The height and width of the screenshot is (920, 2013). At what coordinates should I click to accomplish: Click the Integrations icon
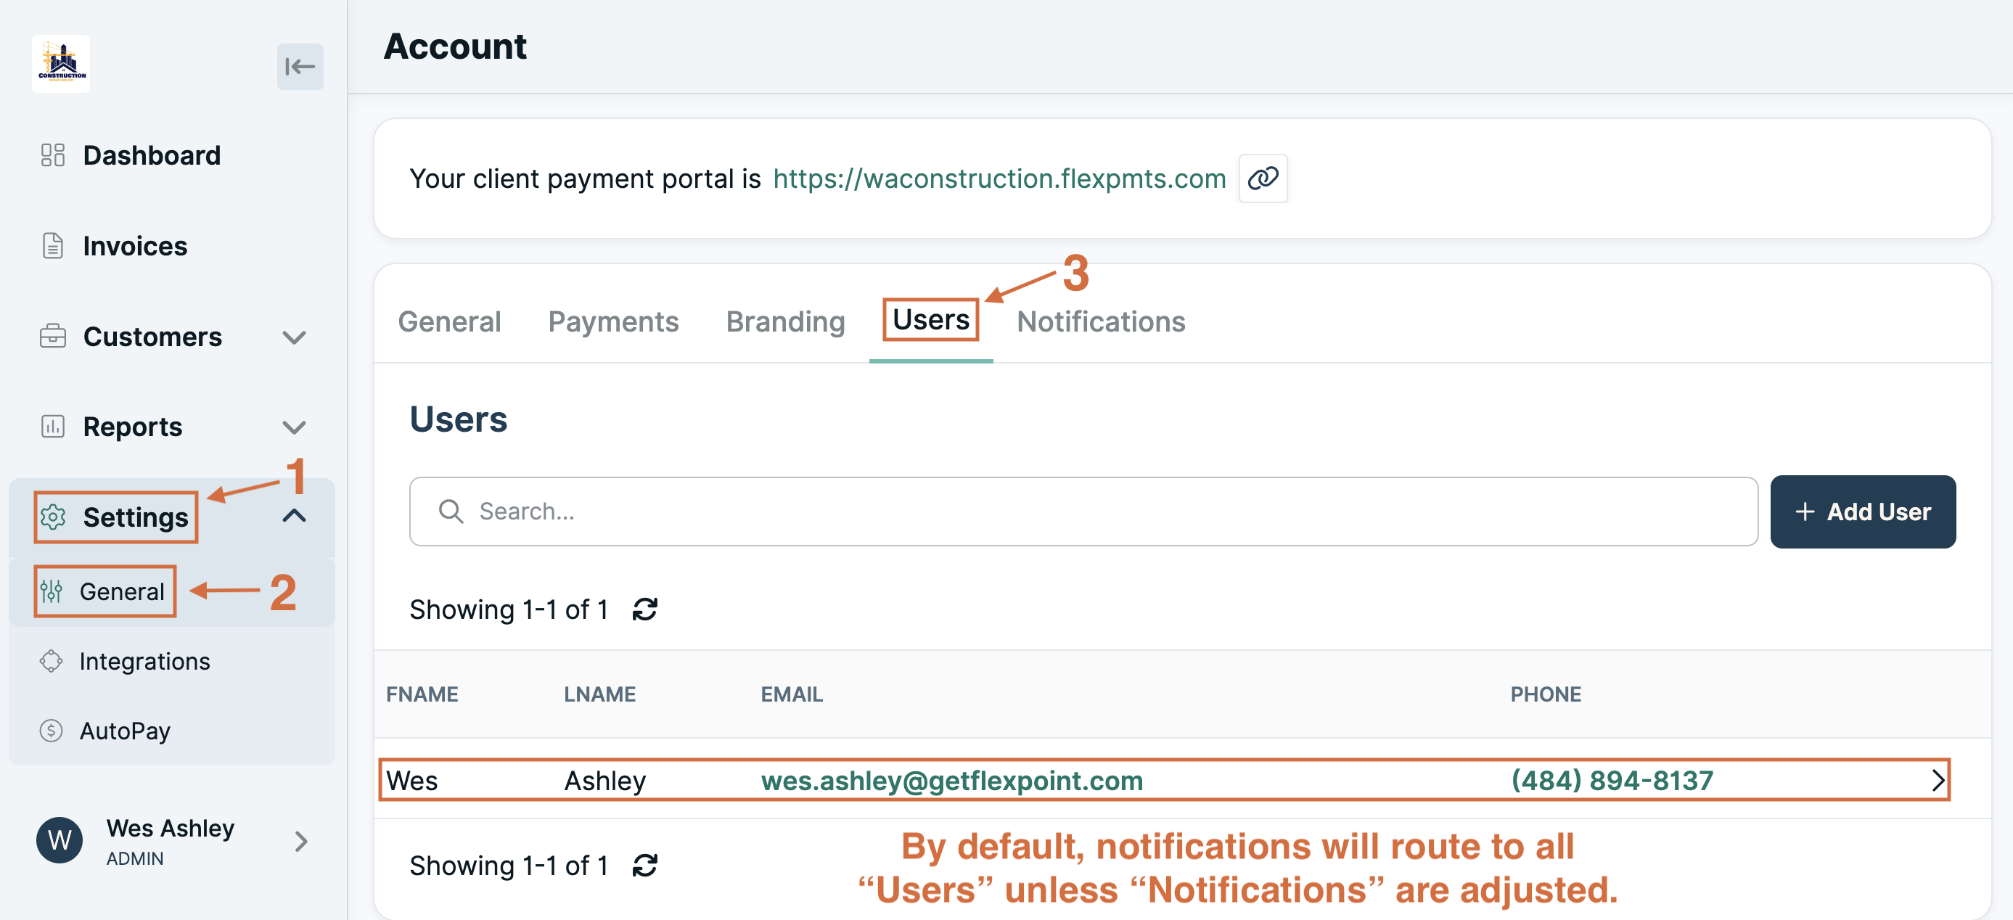click(52, 660)
